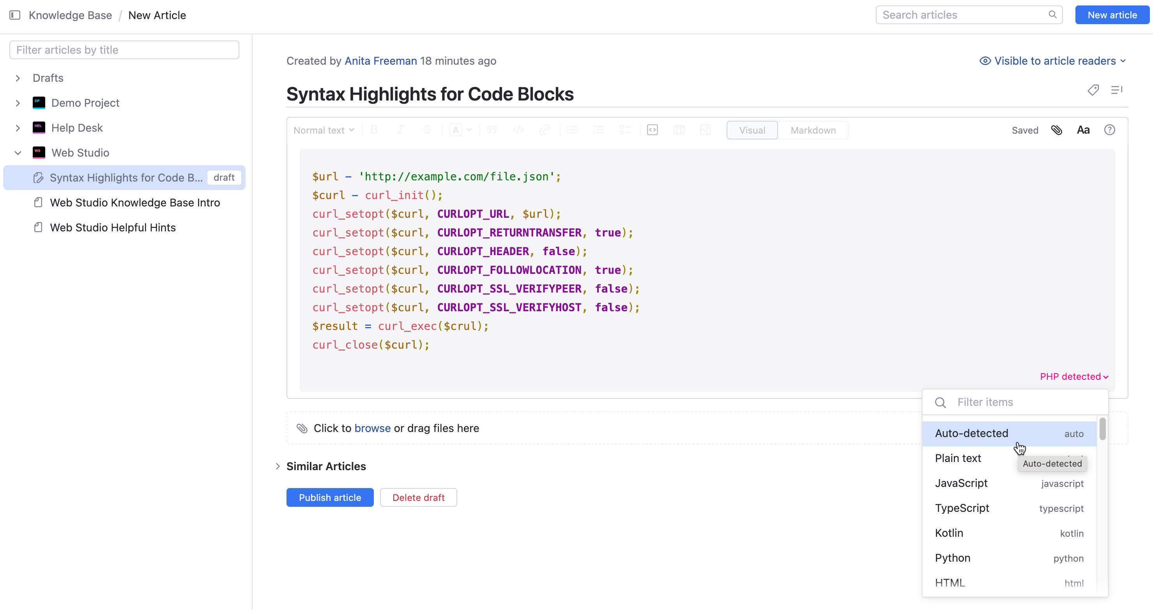Open browse link to upload files
This screenshot has height=610, width=1153.
(372, 428)
